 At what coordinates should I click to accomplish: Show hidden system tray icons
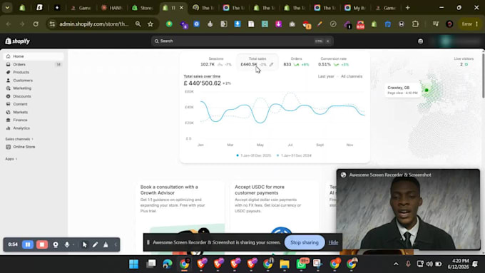(x=396, y=264)
